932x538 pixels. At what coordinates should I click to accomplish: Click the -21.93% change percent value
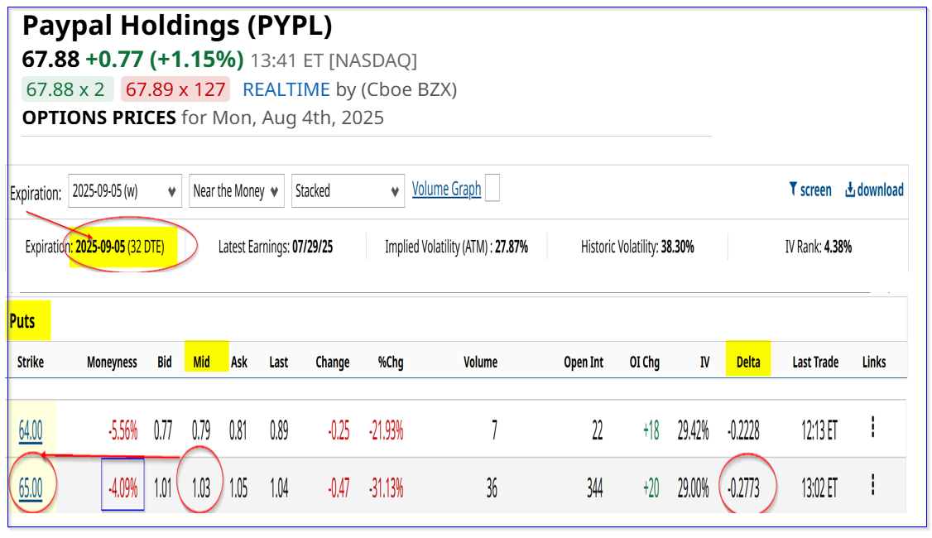click(387, 430)
